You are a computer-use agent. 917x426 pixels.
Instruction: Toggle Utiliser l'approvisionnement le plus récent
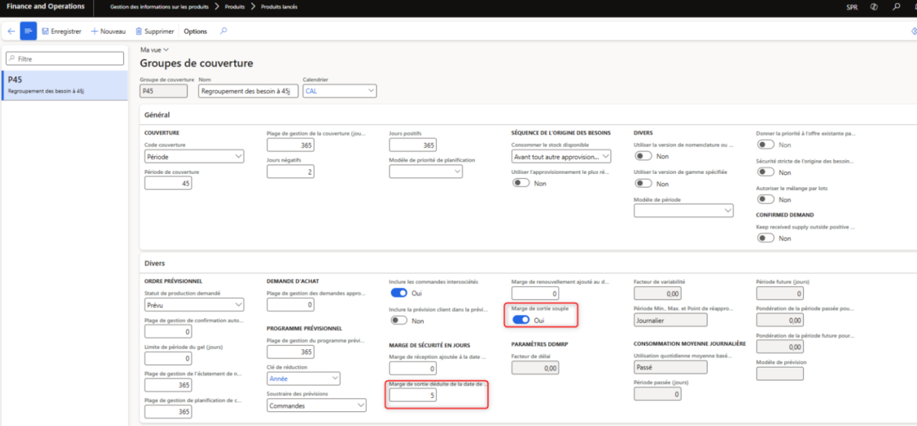[521, 183]
